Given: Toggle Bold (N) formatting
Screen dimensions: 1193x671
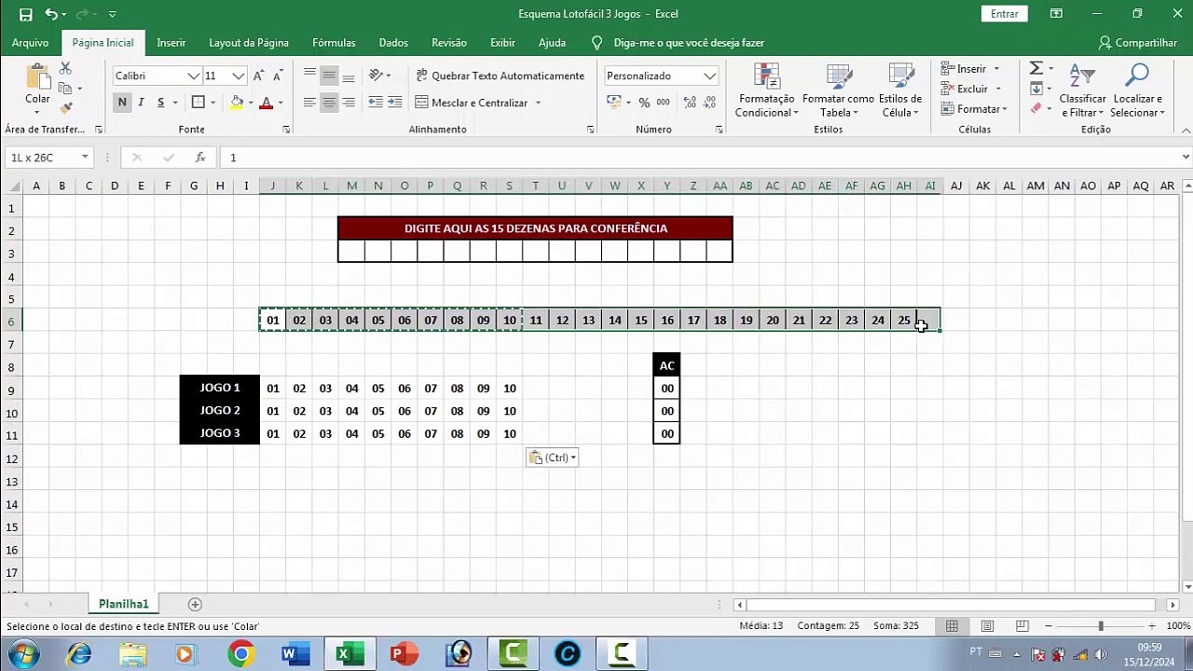Looking at the screenshot, I should point(122,103).
